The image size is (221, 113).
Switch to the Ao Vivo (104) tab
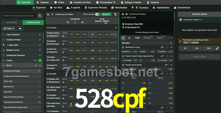[11, 22]
